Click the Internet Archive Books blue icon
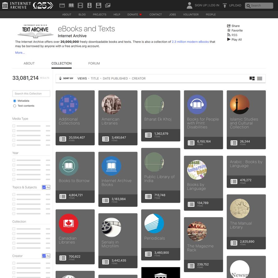278x278 pixels. pyautogui.click(x=111, y=166)
